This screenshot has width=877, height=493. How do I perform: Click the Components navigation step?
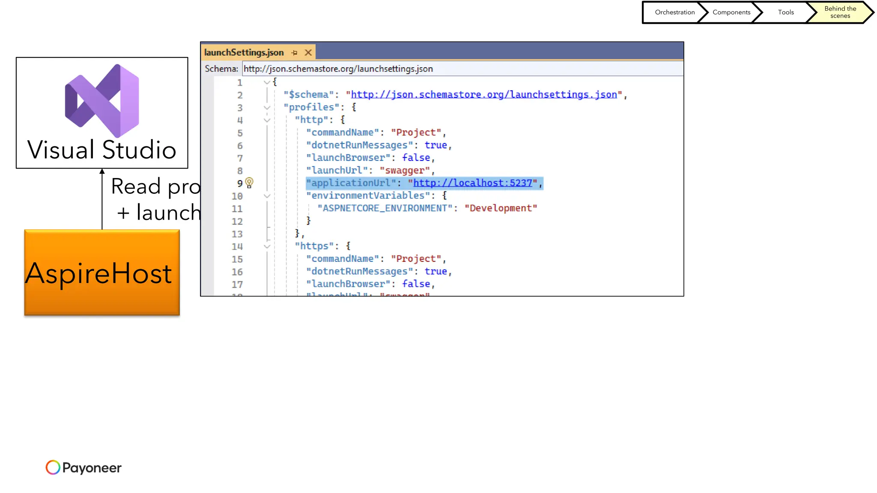pyautogui.click(x=731, y=12)
